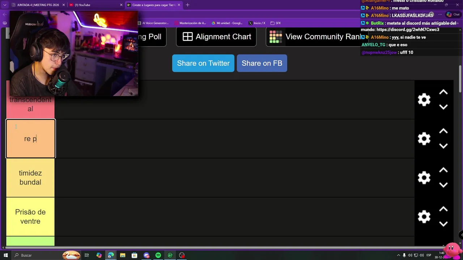This screenshot has width=463, height=260.
Task: Click the 're p' tier label field
Action: click(30, 139)
